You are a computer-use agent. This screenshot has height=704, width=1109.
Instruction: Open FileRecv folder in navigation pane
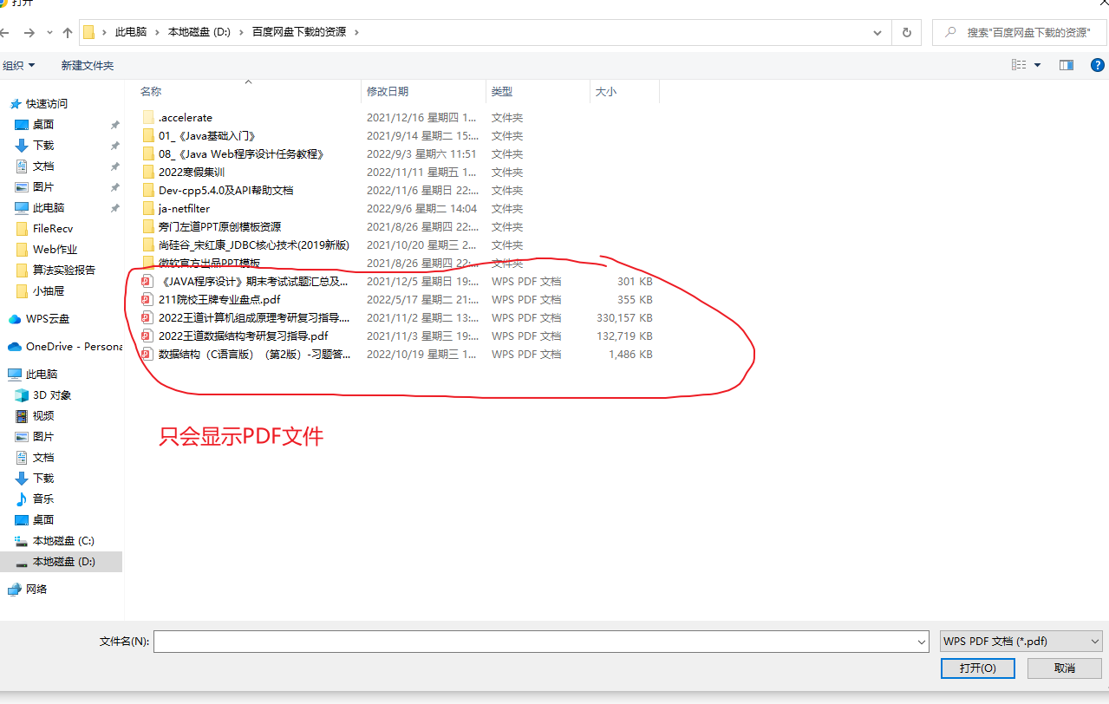[53, 228]
